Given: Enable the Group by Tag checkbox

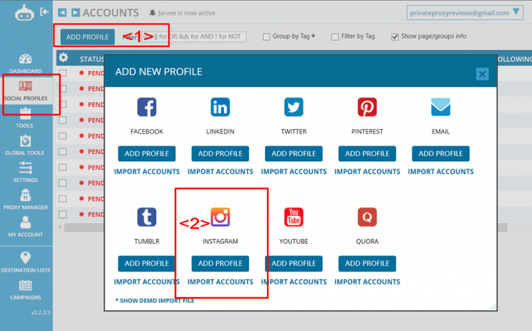Looking at the screenshot, I should tap(267, 37).
